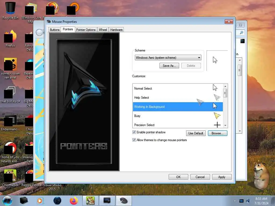Click the taskbar clock showing 8:53 AM
Viewport: 275px width, 206px height.
coord(261,201)
